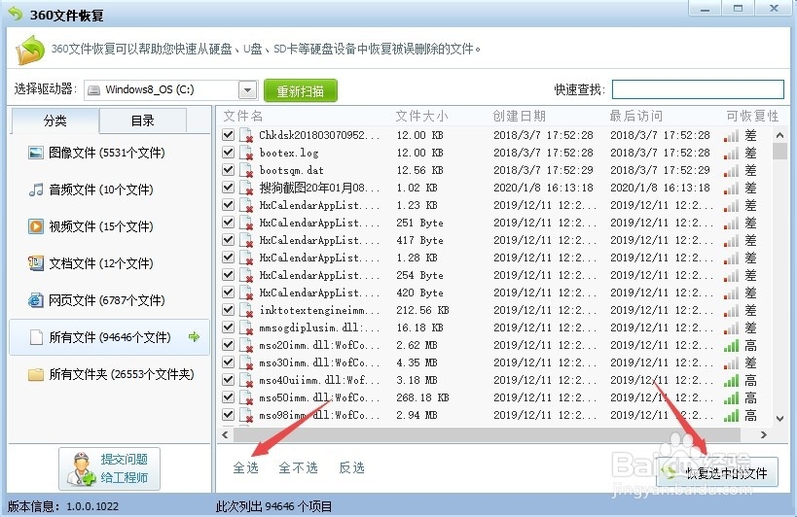This screenshot has width=797, height=517.
Task: Sort by 文件名 column header
Action: click(243, 117)
